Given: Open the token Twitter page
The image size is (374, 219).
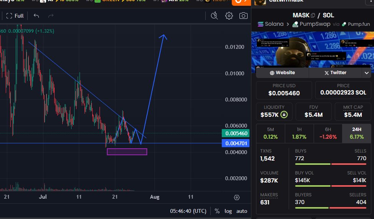Looking at the screenshot, I should [x=335, y=73].
